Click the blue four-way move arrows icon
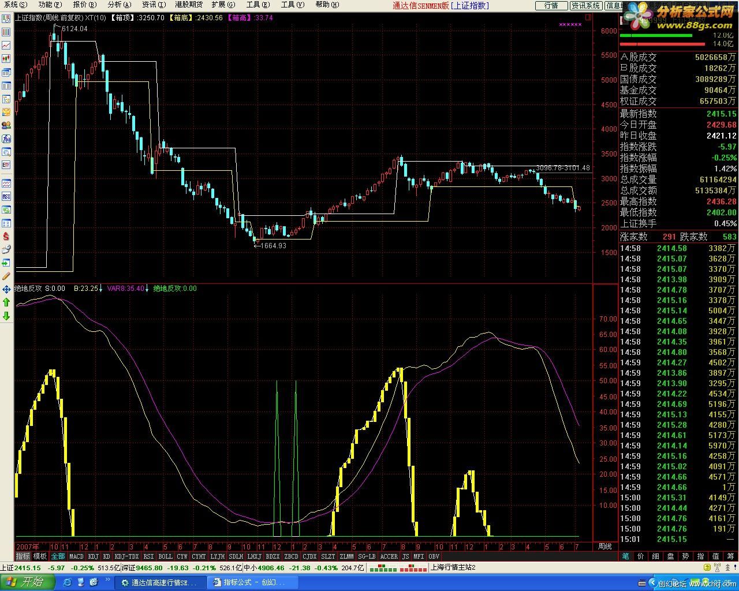 point(6,289)
